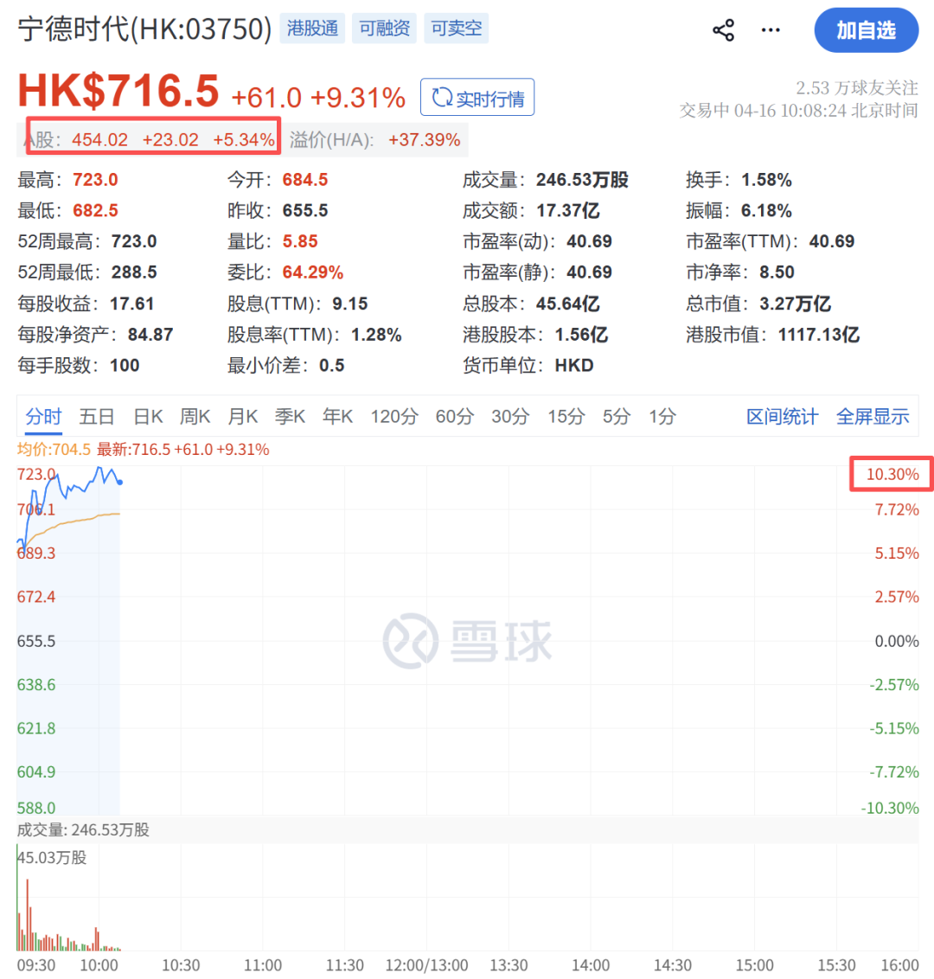Click the 加自选 button

pyautogui.click(x=866, y=29)
